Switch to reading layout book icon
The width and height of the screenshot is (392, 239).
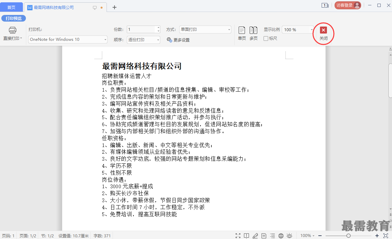point(247,236)
